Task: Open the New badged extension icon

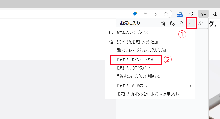Action: tap(180, 14)
